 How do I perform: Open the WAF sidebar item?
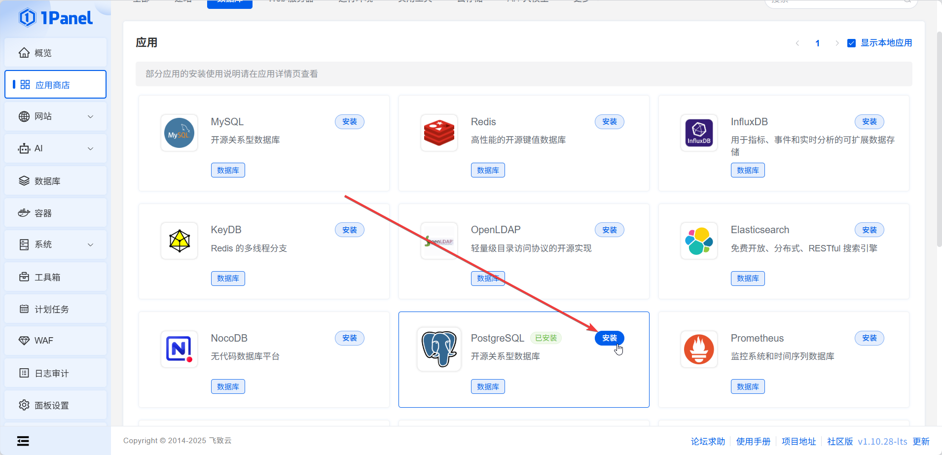coord(55,341)
